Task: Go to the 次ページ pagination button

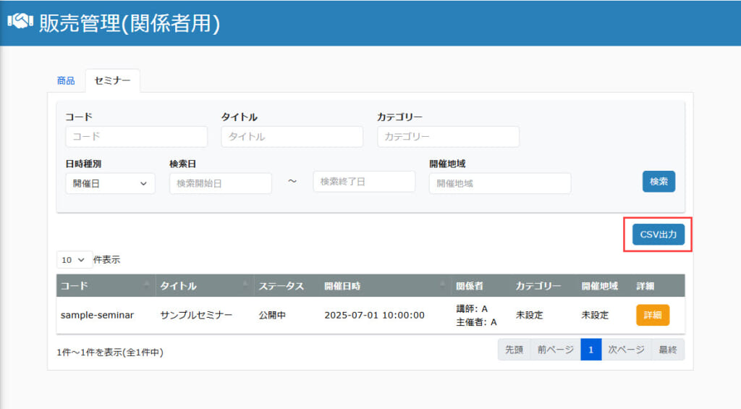Action: pyautogui.click(x=626, y=350)
